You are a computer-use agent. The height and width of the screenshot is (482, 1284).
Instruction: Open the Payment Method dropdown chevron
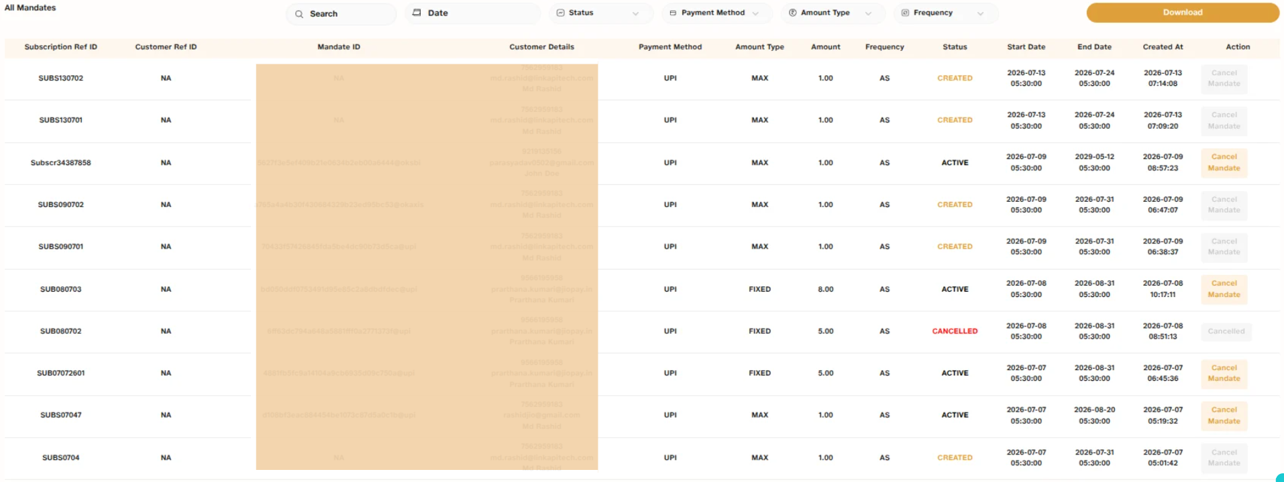[755, 13]
